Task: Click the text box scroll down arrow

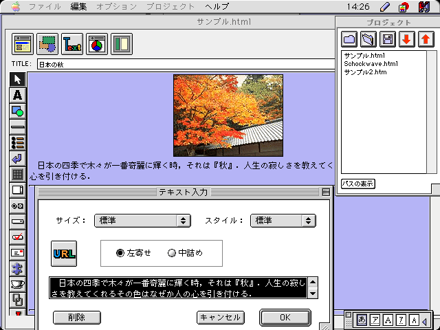Action: [313, 294]
